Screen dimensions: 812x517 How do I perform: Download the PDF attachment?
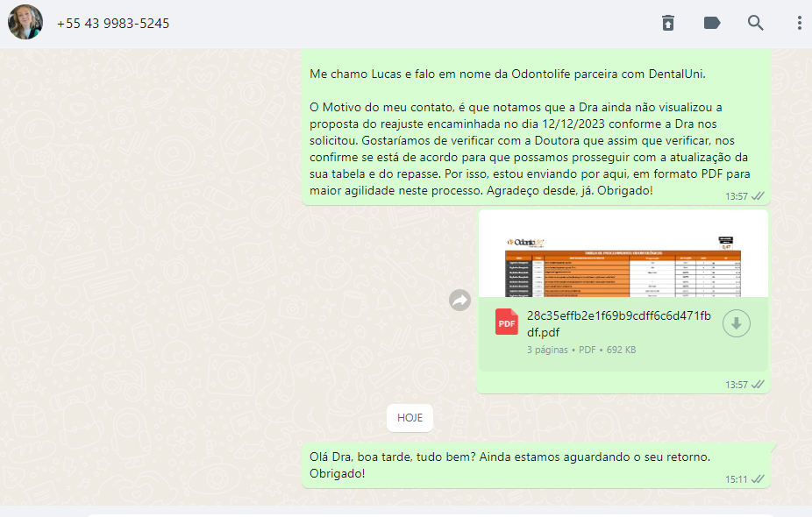pos(737,323)
